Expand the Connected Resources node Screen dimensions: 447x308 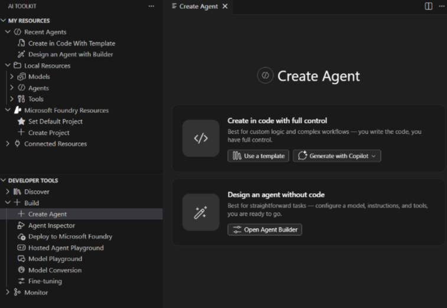[8, 144]
